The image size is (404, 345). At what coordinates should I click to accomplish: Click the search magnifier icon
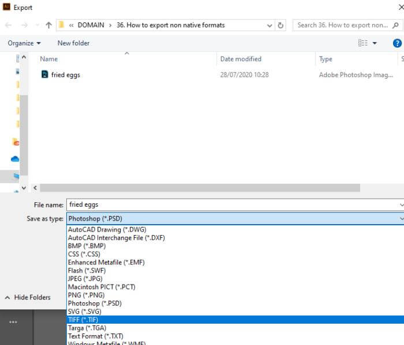click(x=395, y=25)
